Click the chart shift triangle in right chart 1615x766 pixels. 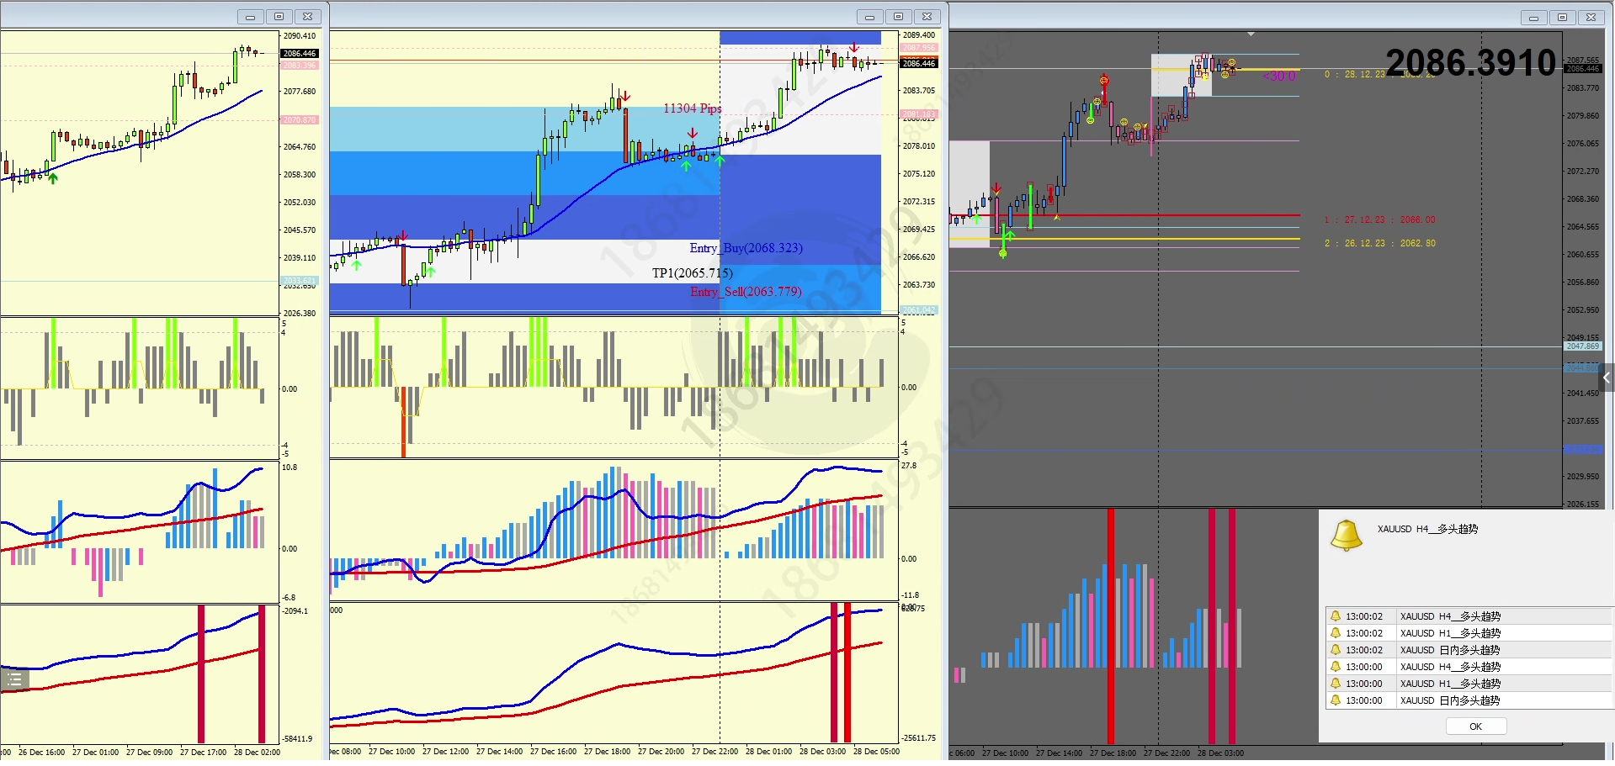point(1251,34)
